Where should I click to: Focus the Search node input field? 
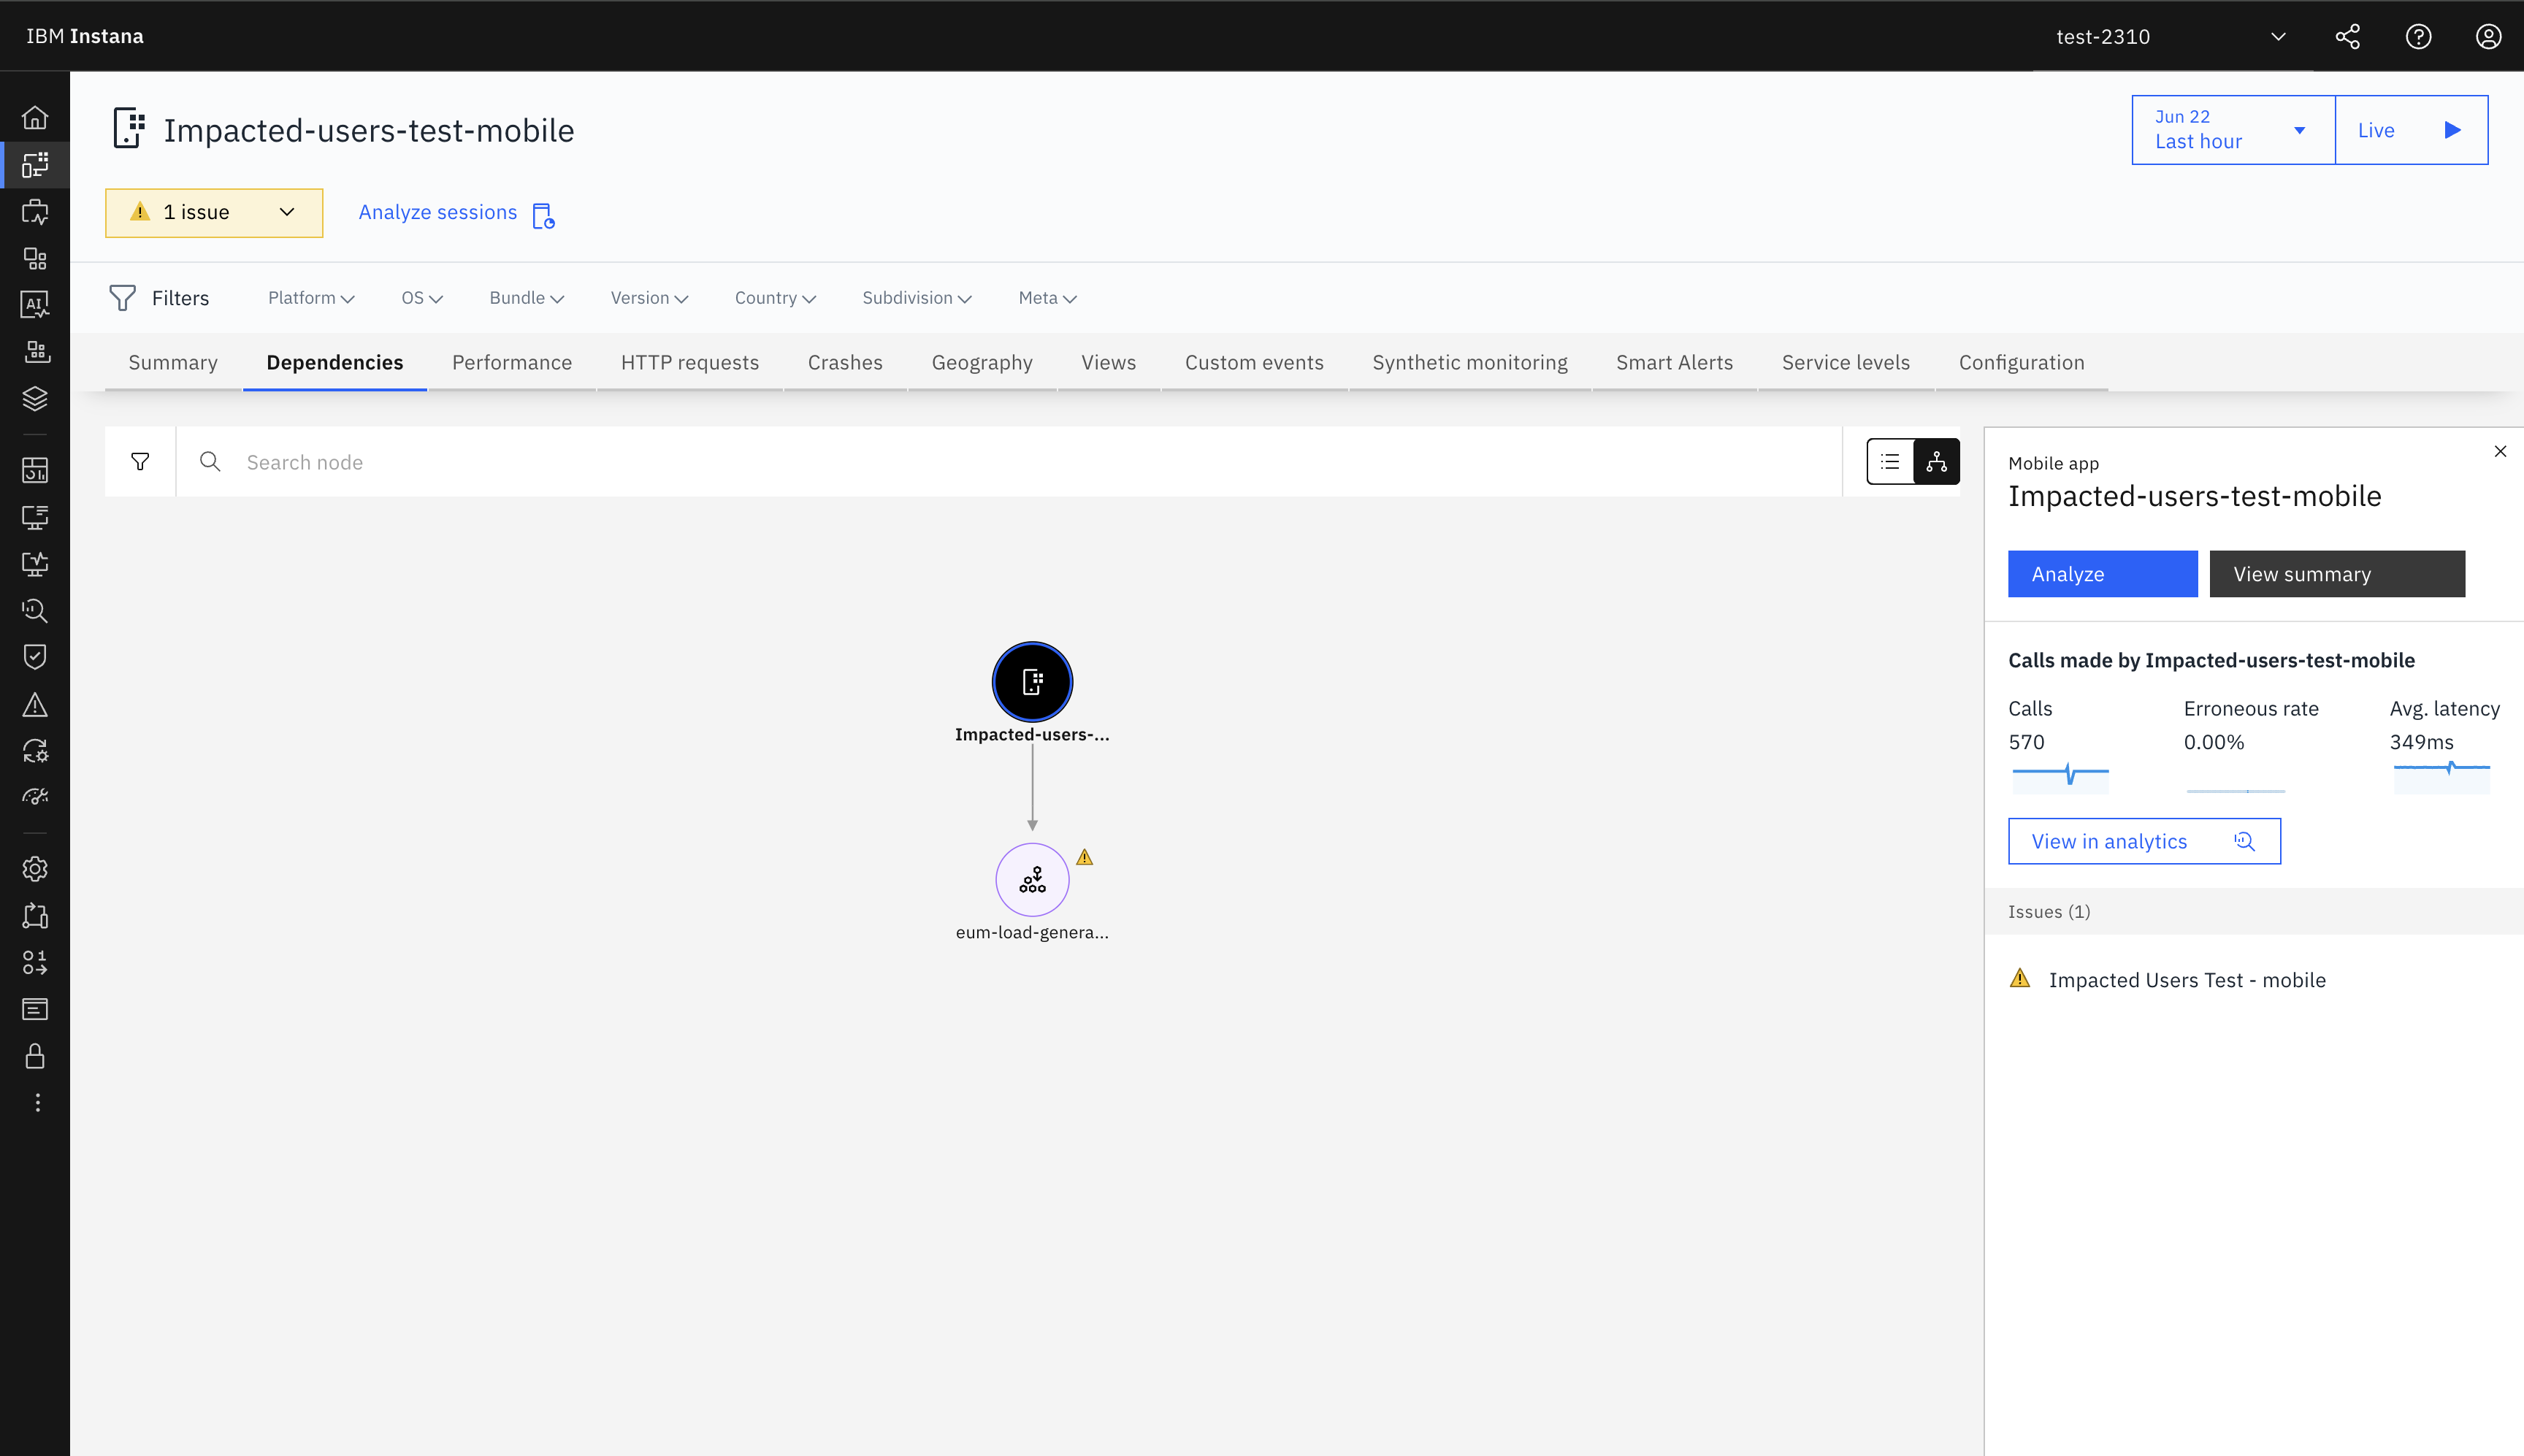click(1010, 462)
